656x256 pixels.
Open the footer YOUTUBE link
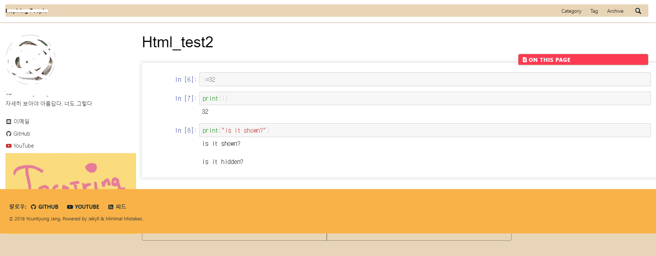(x=87, y=207)
